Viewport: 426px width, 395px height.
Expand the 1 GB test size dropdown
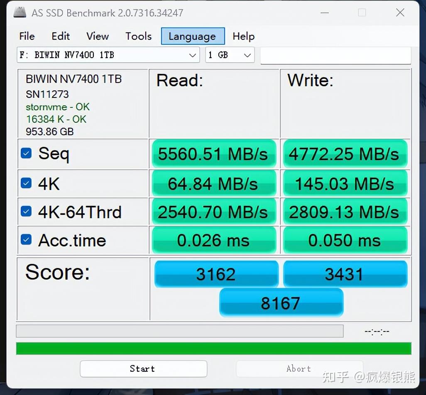coord(230,55)
